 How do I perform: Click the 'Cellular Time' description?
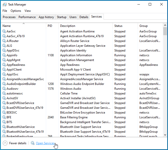[x=69, y=93]
